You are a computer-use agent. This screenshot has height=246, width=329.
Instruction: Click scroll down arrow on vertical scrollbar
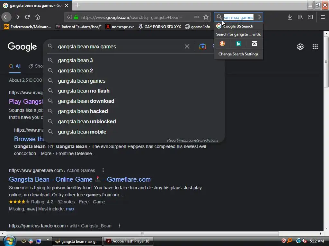click(326, 228)
